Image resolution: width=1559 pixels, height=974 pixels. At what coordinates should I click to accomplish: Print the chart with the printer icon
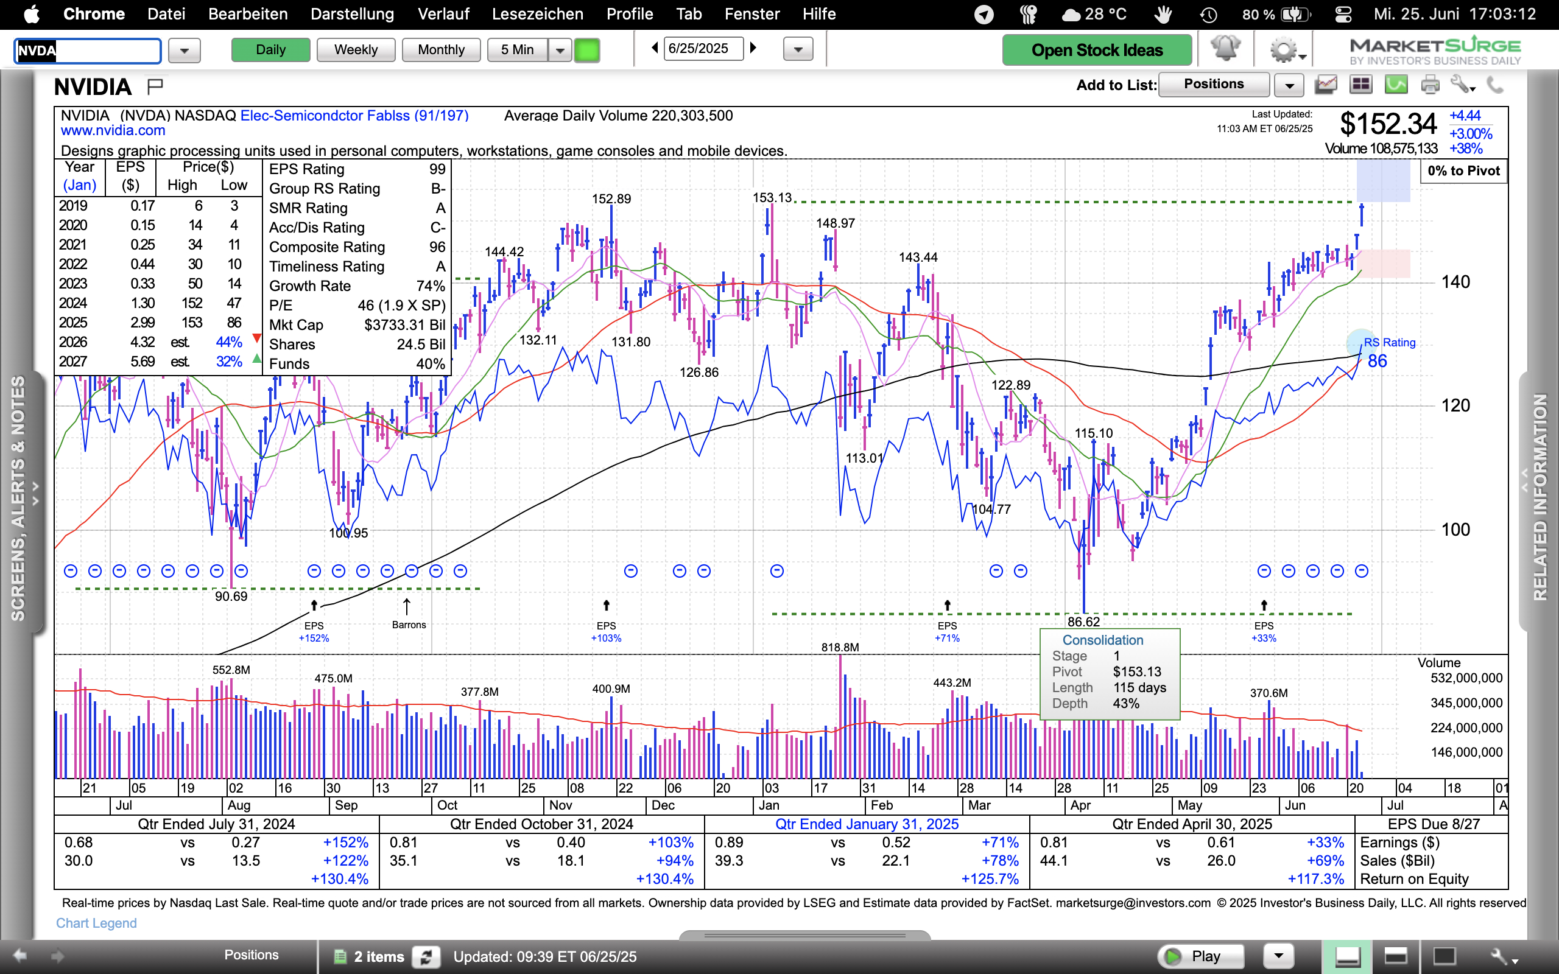pos(1430,85)
